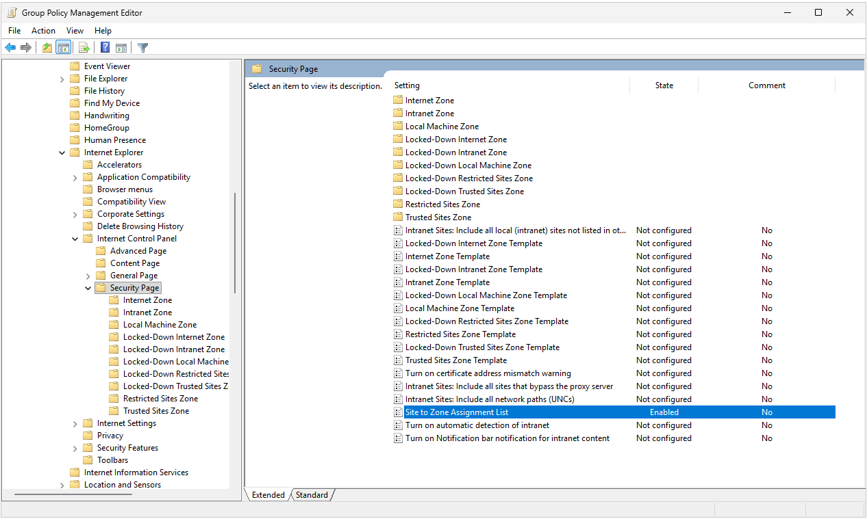The image size is (867, 519).
Task: Select Advanced Page in the tree
Action: point(138,251)
